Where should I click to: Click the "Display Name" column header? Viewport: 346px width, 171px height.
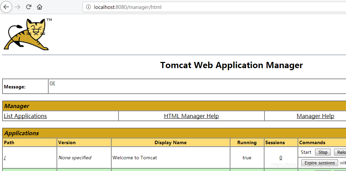pos(170,142)
